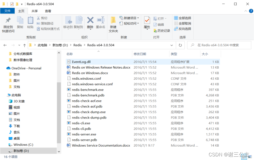Choose Paste shortcut (粘贴快捷方式)
This screenshot has height=160, width=254.
[48, 29]
